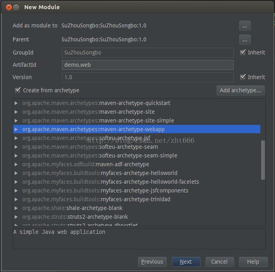Image resolution: width=275 pixels, height=272 pixels.
Task: Select shale-archetype-blank entry
Action: point(72,208)
